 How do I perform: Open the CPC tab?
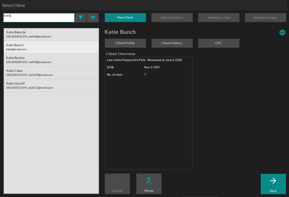(219, 43)
